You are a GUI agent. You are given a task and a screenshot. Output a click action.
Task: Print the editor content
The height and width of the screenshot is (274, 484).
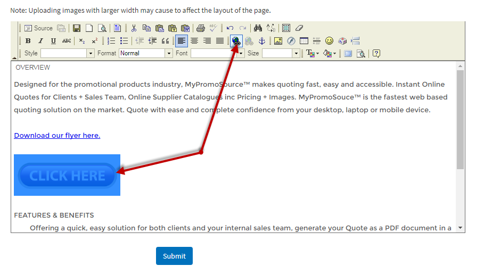click(x=201, y=28)
